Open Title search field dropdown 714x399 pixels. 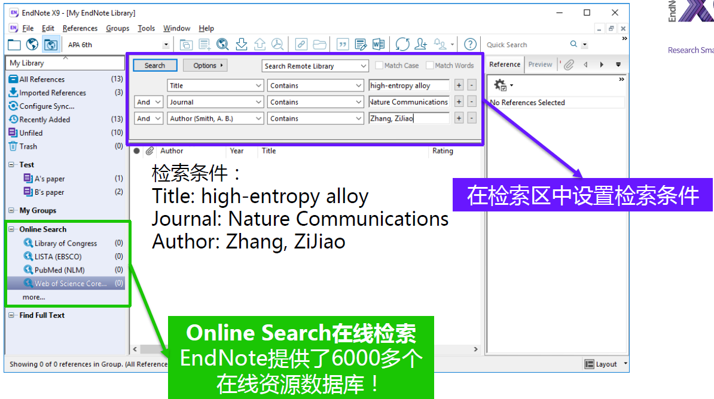point(258,85)
